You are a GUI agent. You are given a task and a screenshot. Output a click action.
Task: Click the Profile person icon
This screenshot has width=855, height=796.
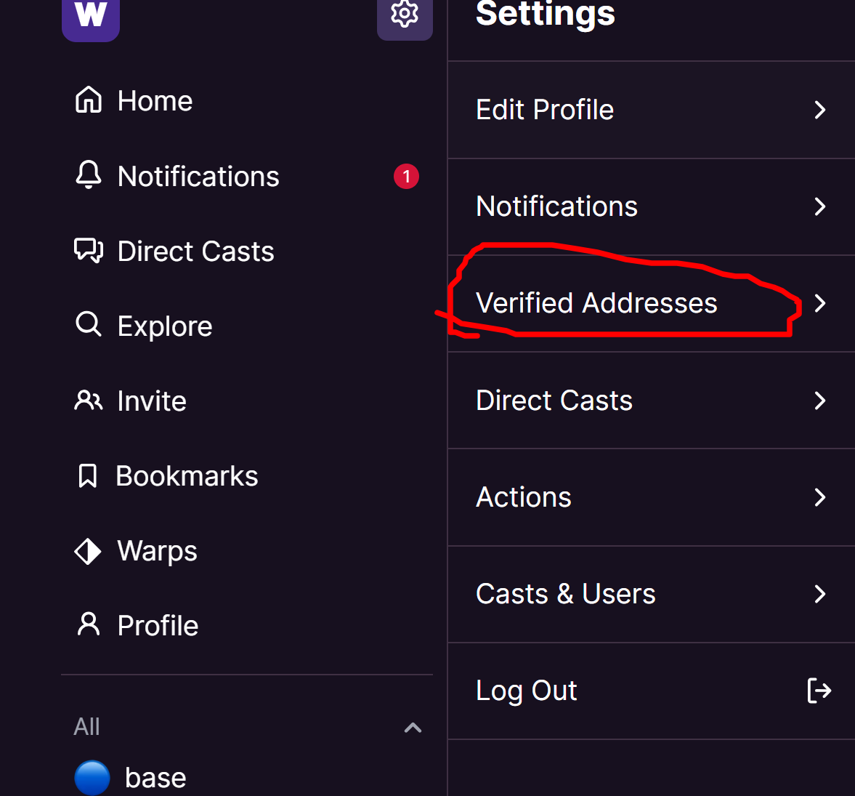[89, 624]
